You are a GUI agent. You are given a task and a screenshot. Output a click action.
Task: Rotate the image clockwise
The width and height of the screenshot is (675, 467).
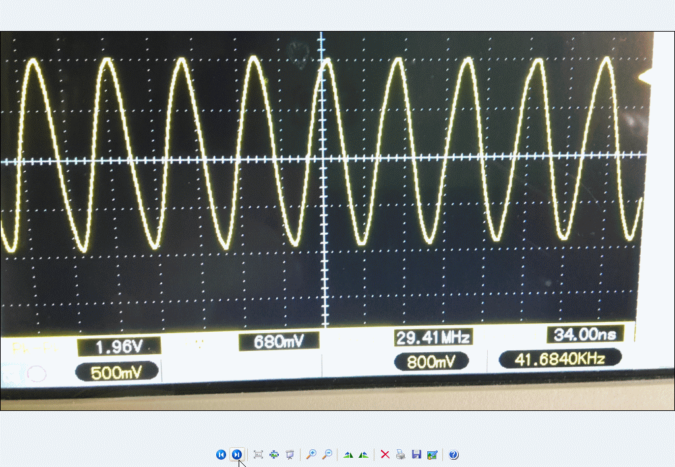(348, 454)
